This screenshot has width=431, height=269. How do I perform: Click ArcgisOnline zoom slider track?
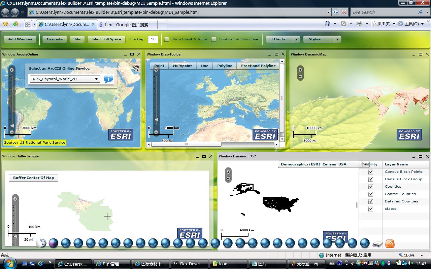12,101
